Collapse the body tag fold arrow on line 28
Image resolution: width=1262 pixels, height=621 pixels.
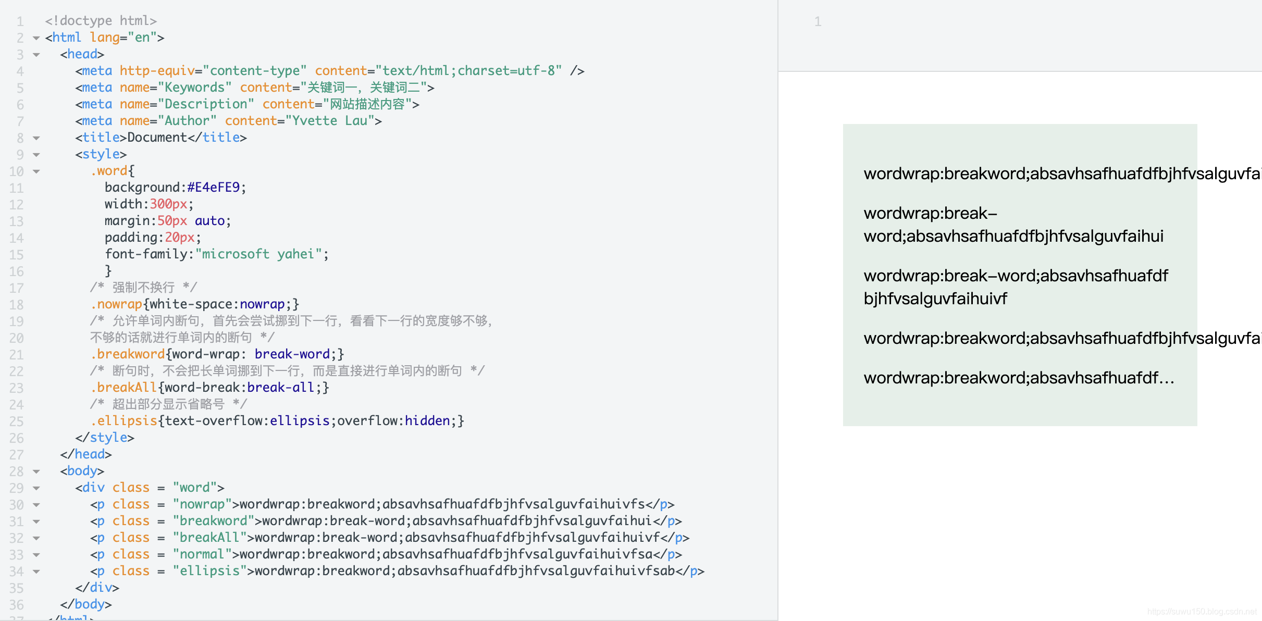point(36,471)
